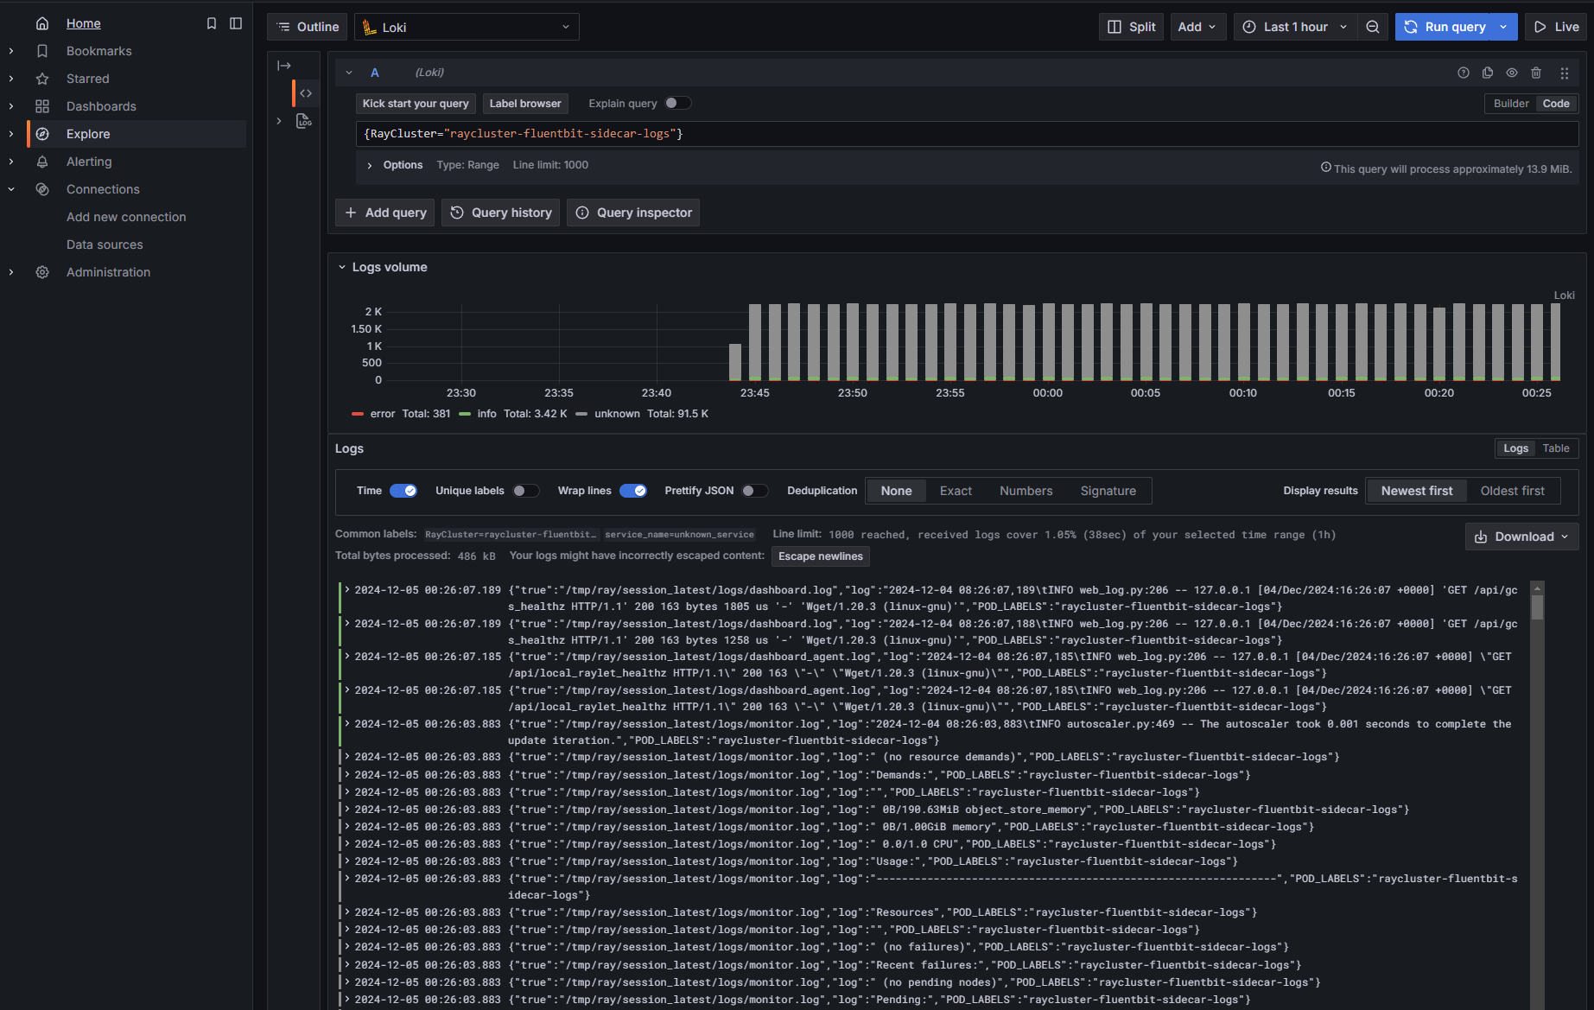Click the LogQL query input field
Screen dimensions: 1594x1010
point(967,134)
